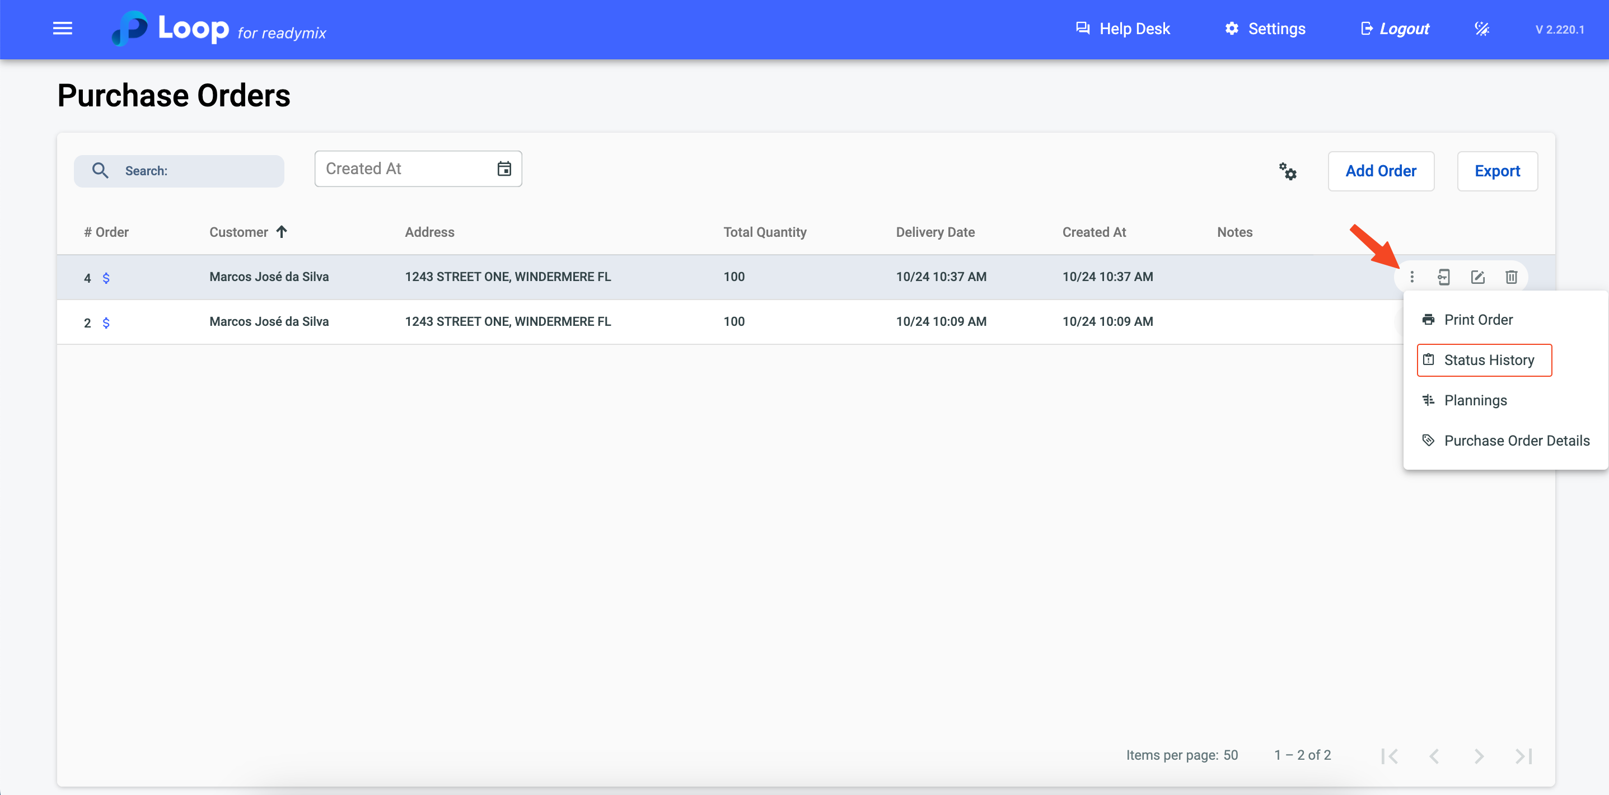Open table column settings gears icon
The image size is (1609, 795).
click(x=1287, y=171)
